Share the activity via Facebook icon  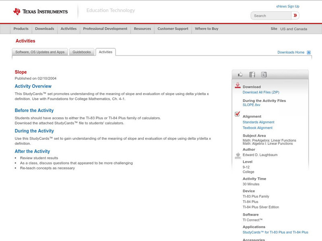(252, 75)
